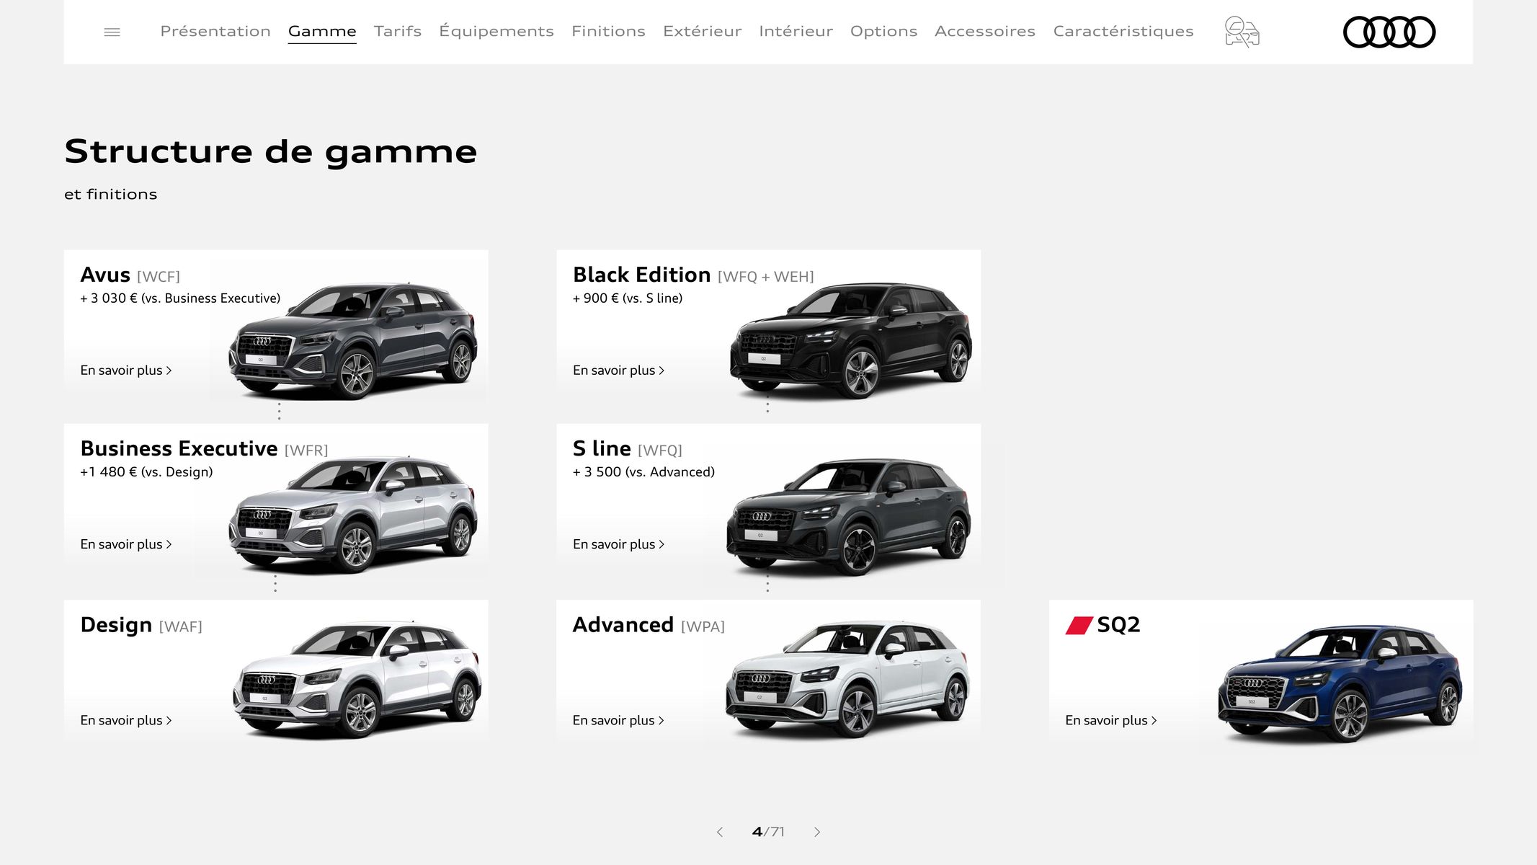Click the 4/71 page indicator
This screenshot has height=865, width=1537.
coord(768,832)
